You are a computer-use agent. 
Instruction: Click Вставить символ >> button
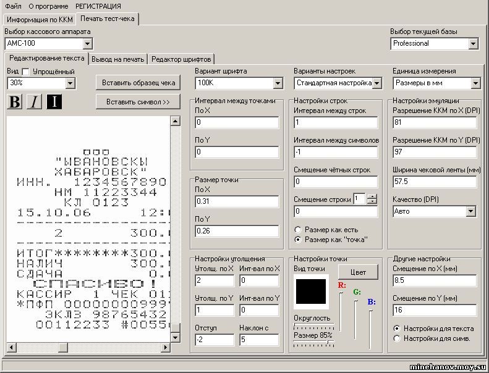tap(138, 102)
